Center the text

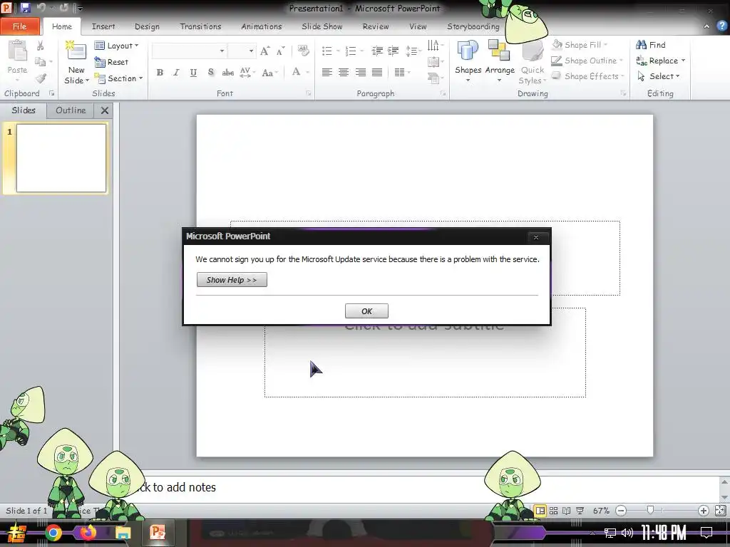(344, 72)
